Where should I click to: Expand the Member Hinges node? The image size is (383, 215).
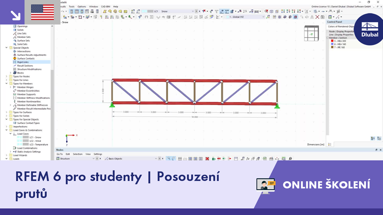coord(10,87)
